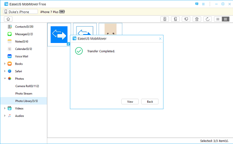The width and height of the screenshot is (233, 144).
Task: Click the Safari compass icon
Action: 9,71
